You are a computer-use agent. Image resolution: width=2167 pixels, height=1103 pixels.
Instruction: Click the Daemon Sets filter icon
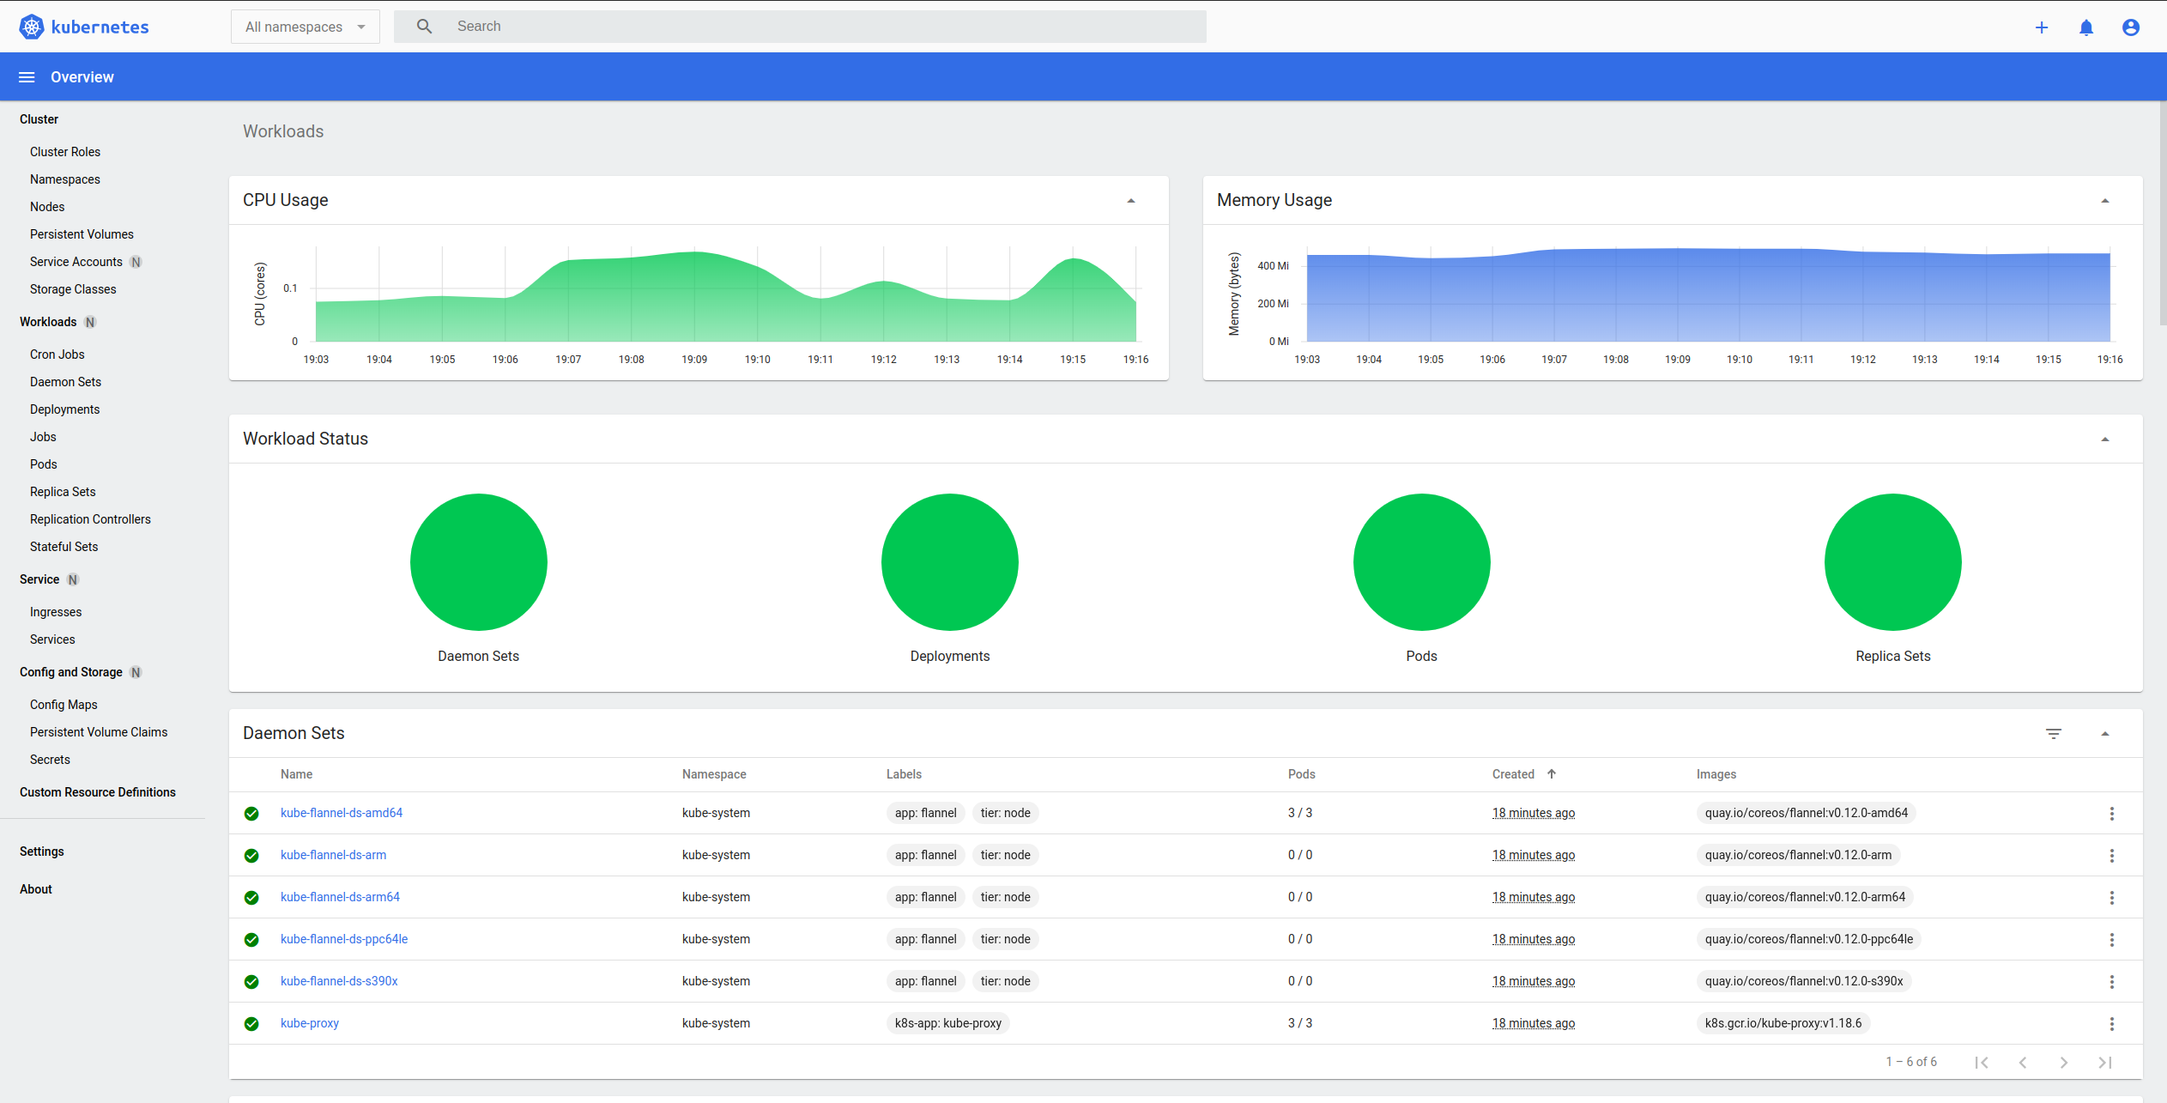pyautogui.click(x=2054, y=734)
